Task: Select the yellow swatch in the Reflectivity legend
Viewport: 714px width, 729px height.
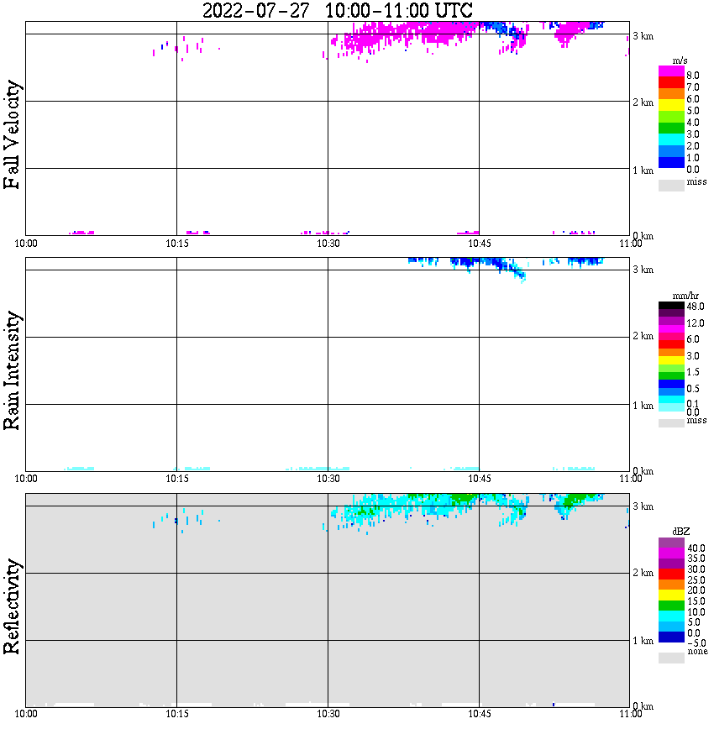Action: tap(671, 595)
